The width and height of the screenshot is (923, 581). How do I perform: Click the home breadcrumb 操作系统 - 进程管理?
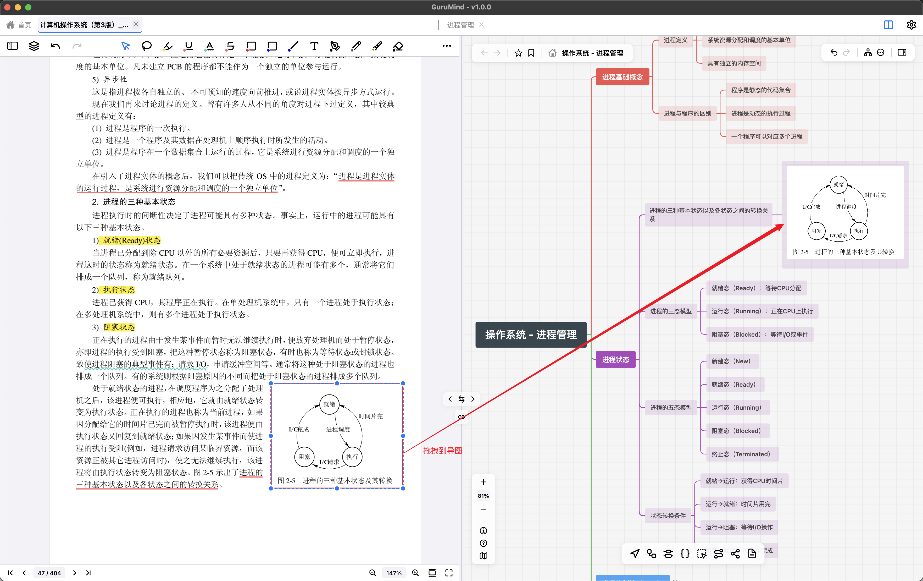[x=592, y=53]
